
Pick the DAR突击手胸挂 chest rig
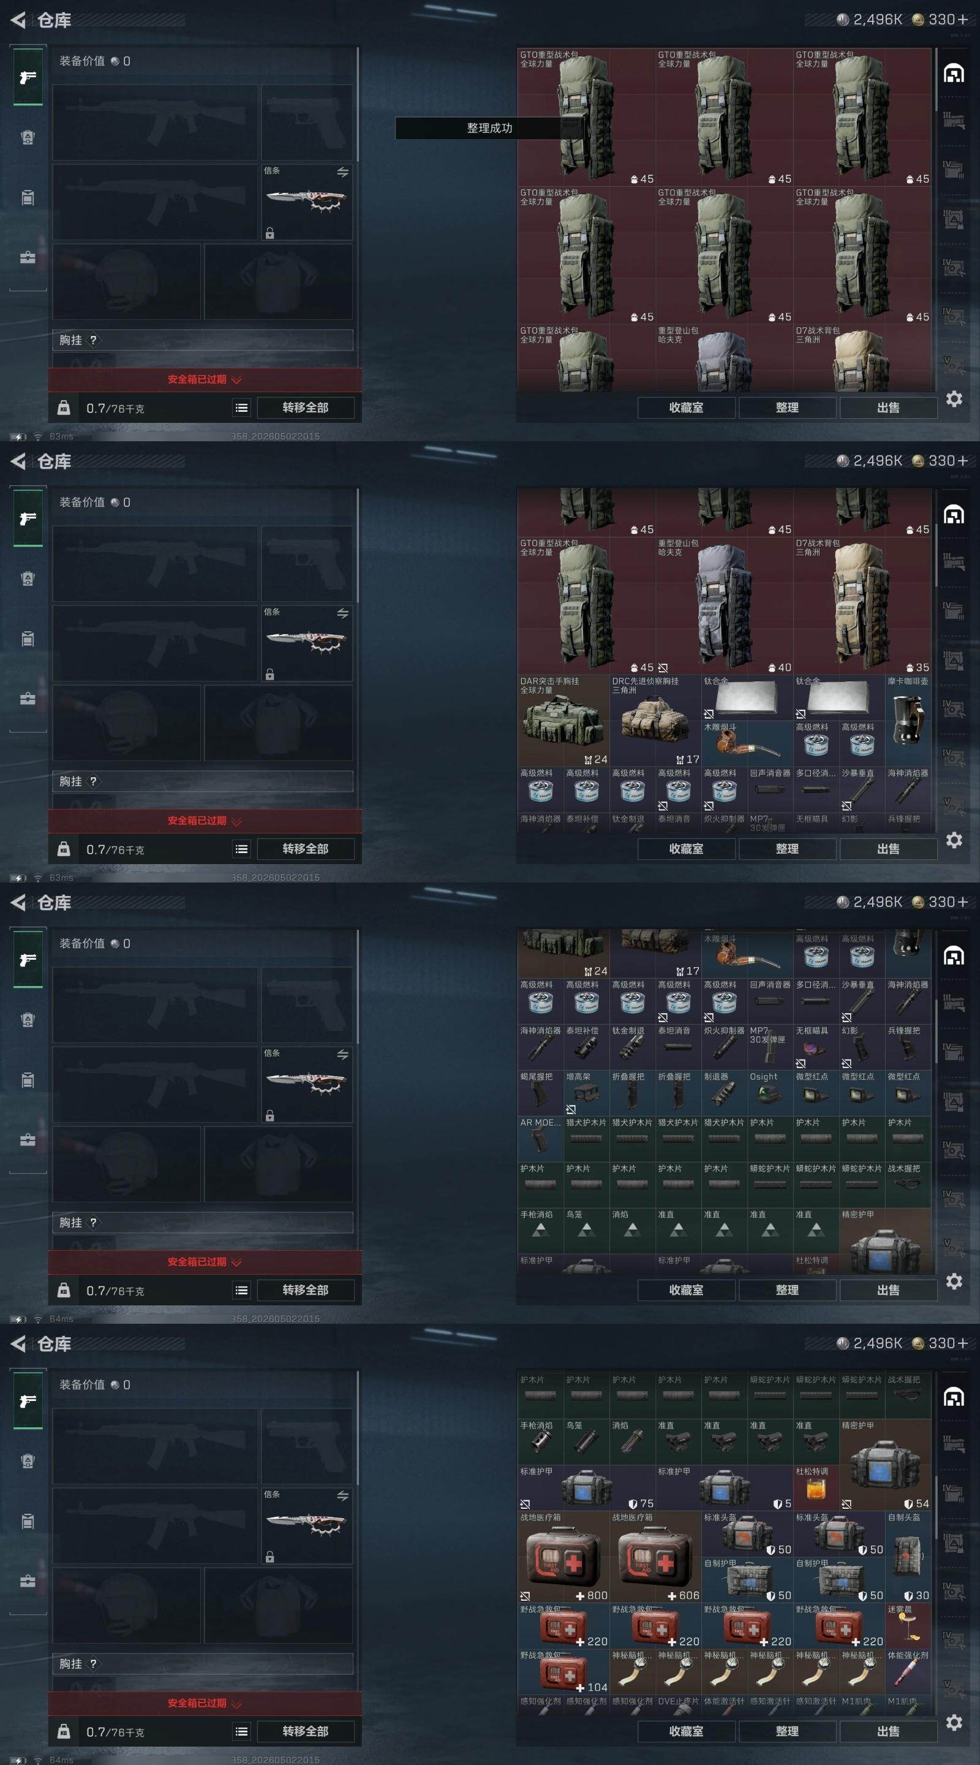(x=563, y=720)
